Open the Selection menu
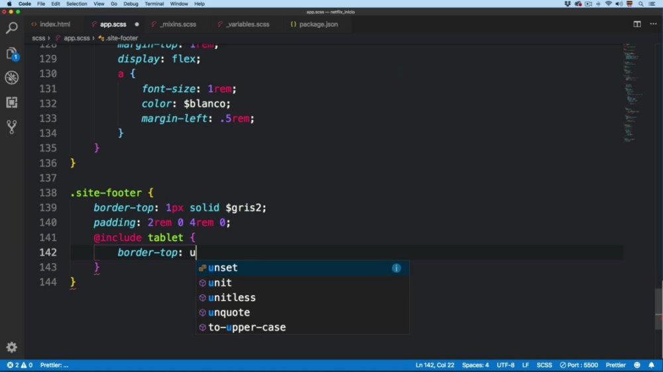This screenshot has height=372, width=663. click(x=76, y=4)
